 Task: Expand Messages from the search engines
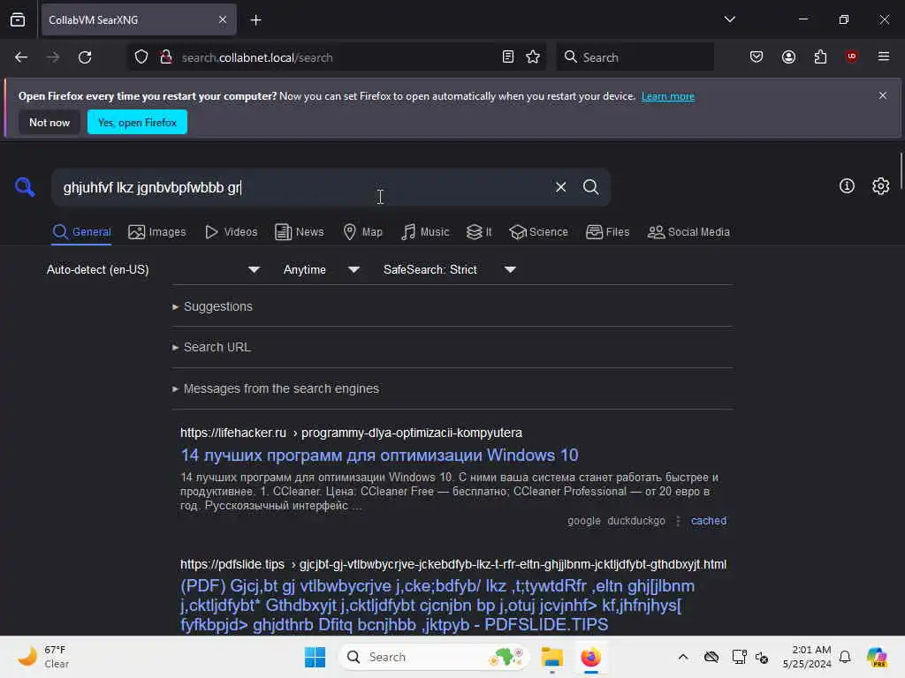[276, 388]
